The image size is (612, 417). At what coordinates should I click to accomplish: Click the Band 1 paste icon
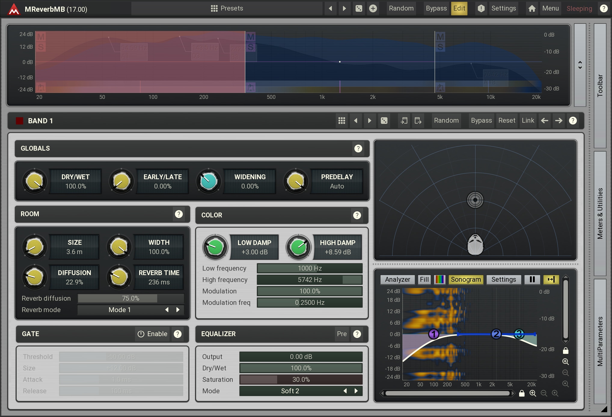(418, 121)
